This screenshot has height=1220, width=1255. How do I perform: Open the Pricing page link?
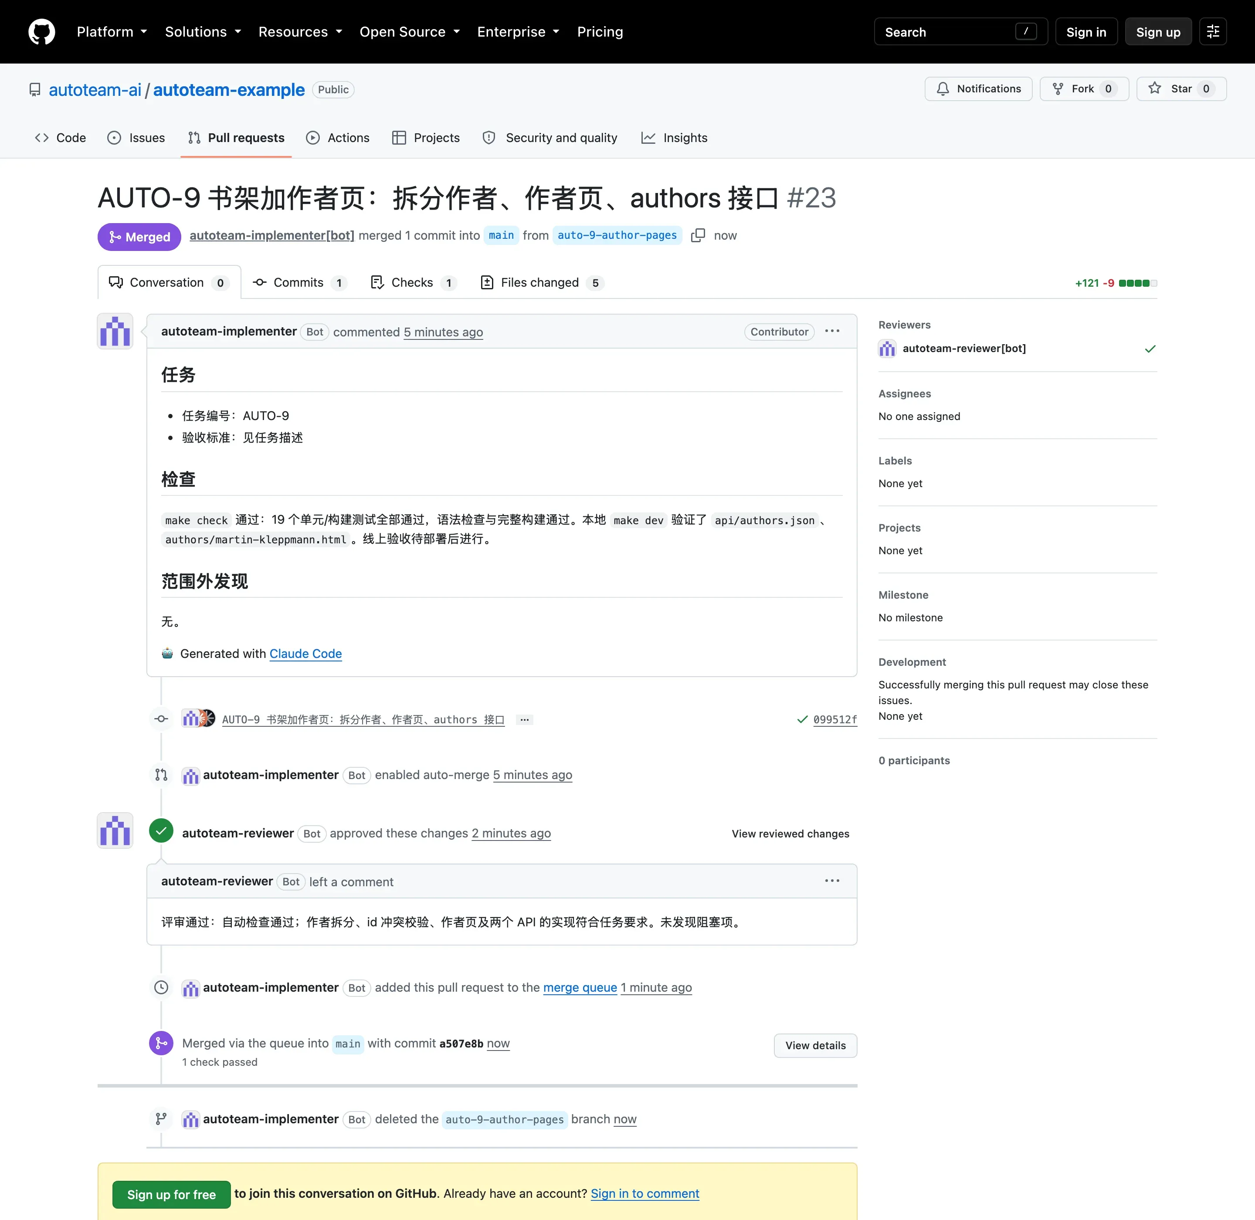(x=600, y=31)
